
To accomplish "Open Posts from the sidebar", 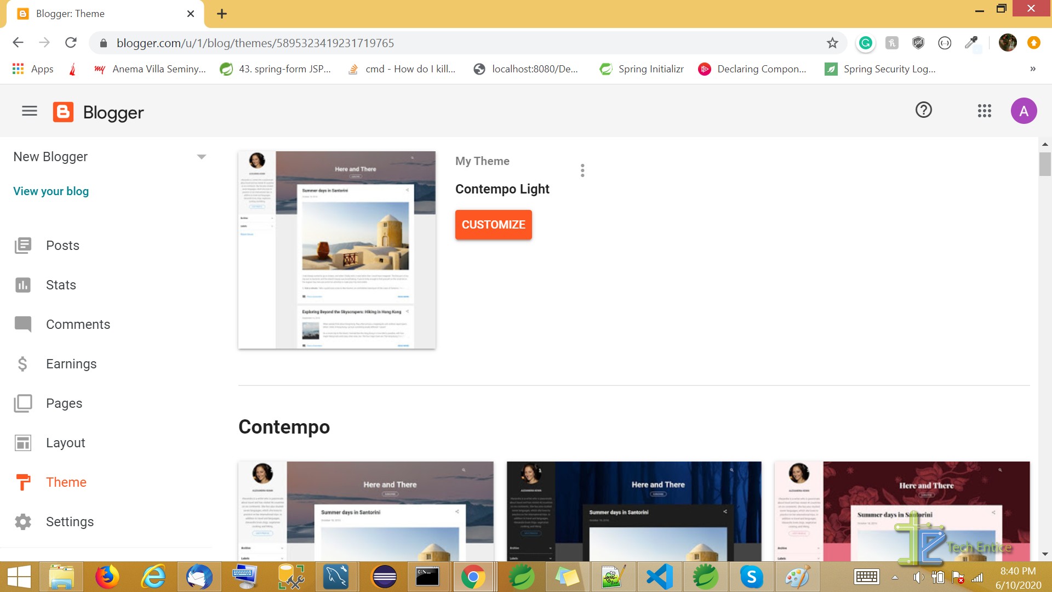I will point(62,246).
